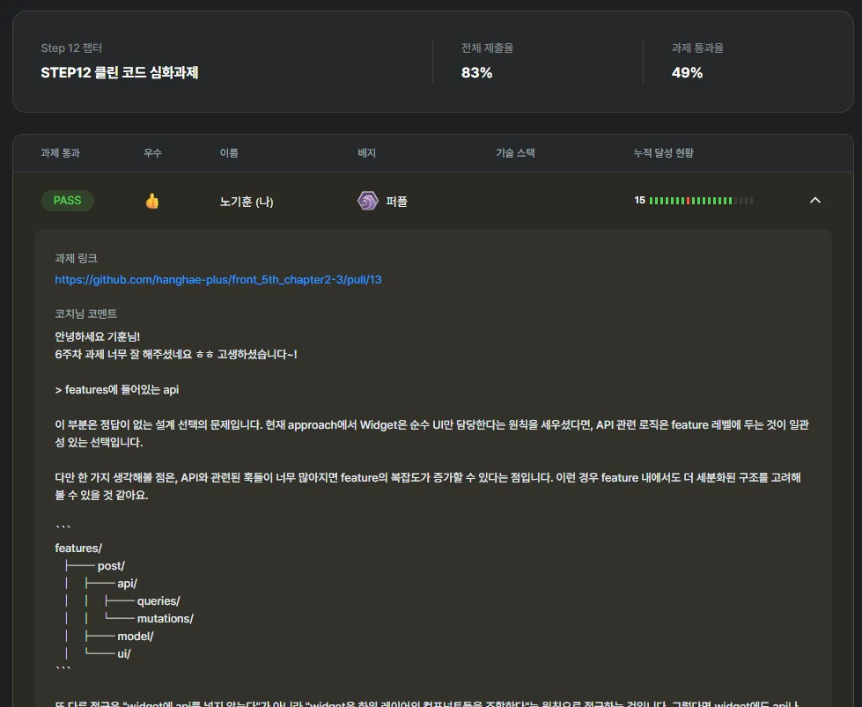862x707 pixels.
Task: Click the 배지 column header
Action: coord(366,153)
